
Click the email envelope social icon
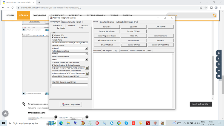[x=219, y=76]
